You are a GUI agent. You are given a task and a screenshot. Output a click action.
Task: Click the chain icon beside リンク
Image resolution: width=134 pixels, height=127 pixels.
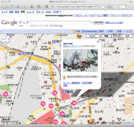124,31
